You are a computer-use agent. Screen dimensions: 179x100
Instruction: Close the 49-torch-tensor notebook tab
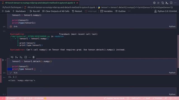77,3
